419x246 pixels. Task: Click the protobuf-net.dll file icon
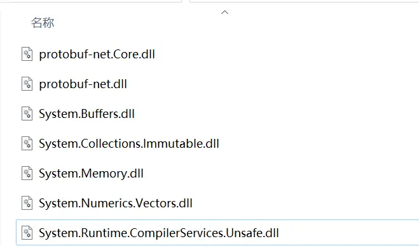27,84
